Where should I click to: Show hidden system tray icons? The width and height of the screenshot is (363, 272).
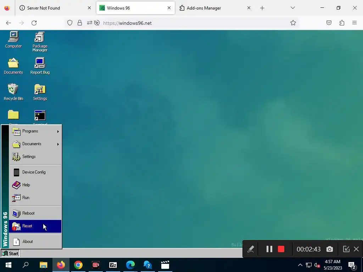click(300, 265)
